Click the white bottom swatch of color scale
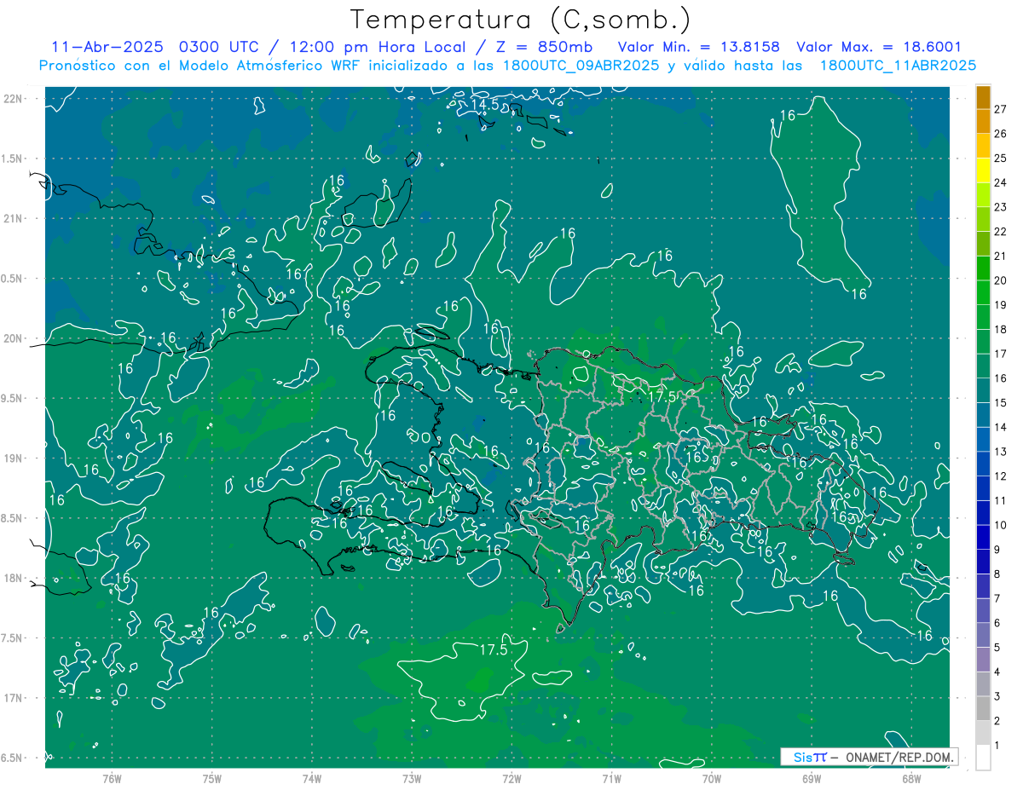The height and width of the screenshot is (790, 1023). click(x=983, y=757)
